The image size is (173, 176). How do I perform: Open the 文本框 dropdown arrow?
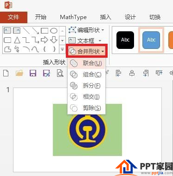[x=100, y=41]
